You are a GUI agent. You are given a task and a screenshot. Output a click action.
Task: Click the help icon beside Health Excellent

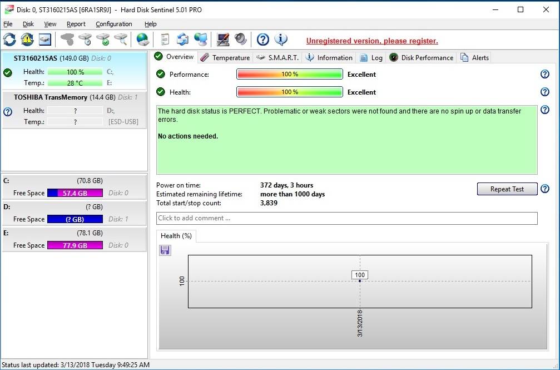coord(544,92)
